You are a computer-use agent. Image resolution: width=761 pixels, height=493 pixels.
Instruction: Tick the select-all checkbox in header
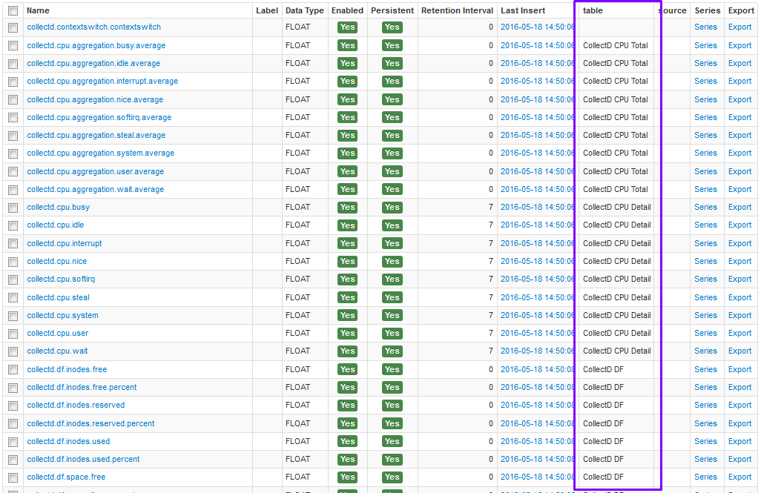click(13, 11)
